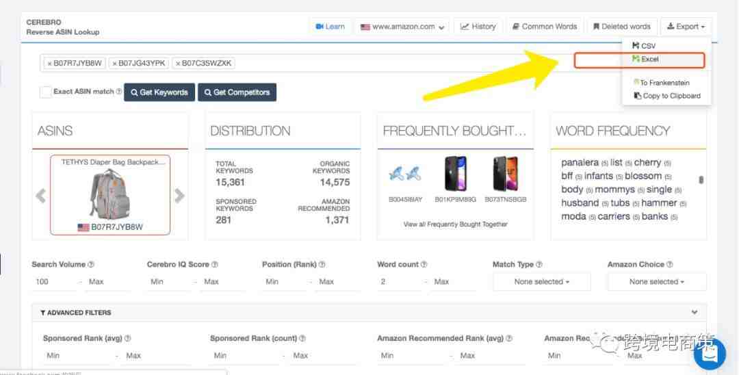Choose CSV from the Export menu
Screen dimensions: 739x375
[x=647, y=46]
